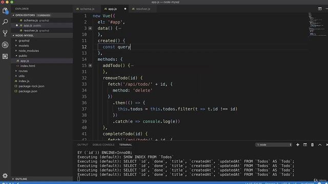Click line number 12 in gutter
The height and width of the screenshot is (184, 328).
point(84,47)
